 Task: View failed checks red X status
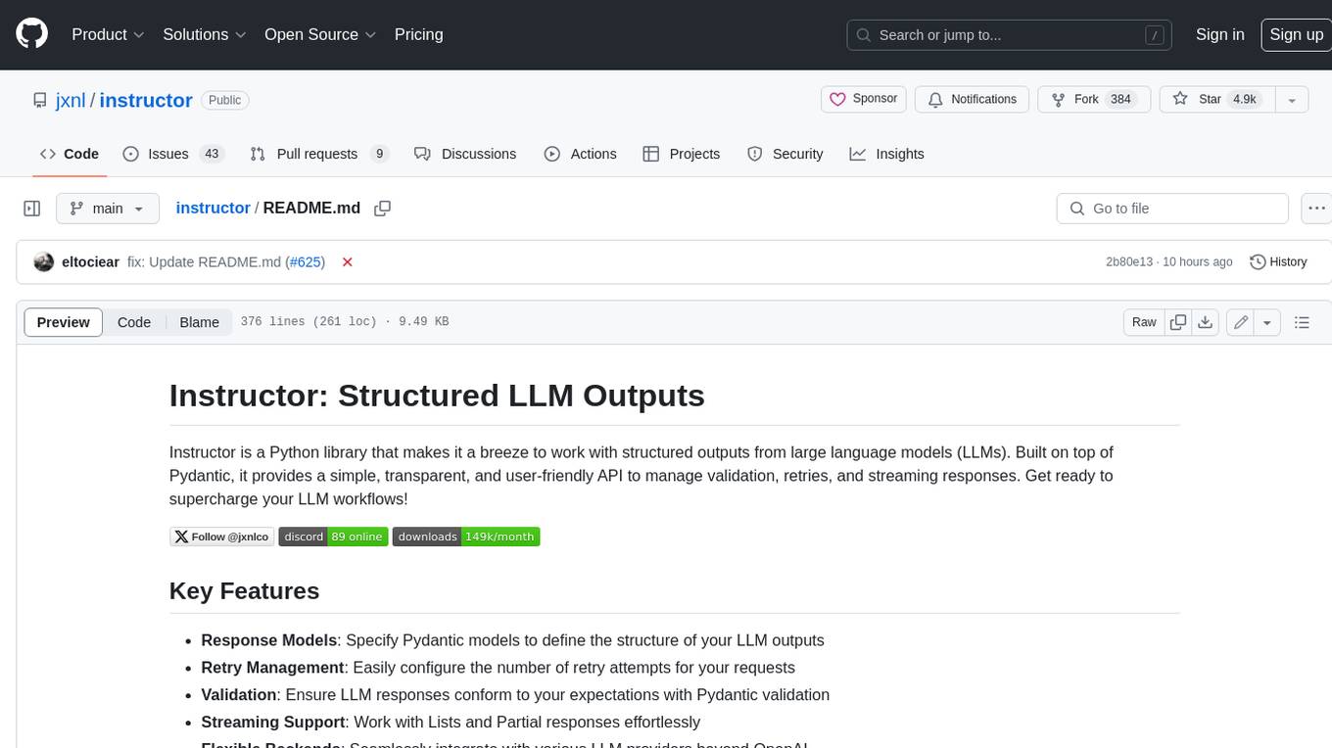click(347, 261)
